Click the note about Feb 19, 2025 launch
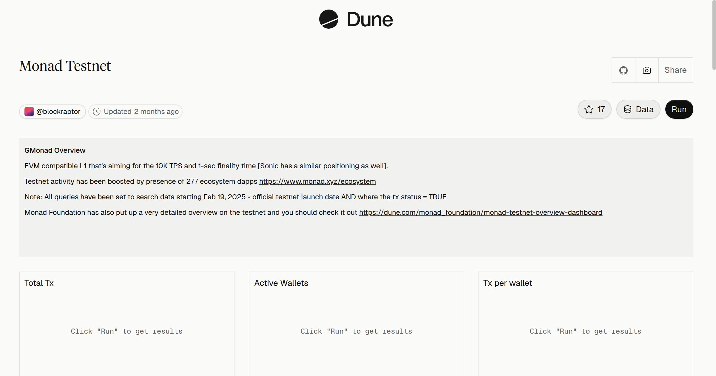The image size is (716, 376). pyautogui.click(x=235, y=197)
